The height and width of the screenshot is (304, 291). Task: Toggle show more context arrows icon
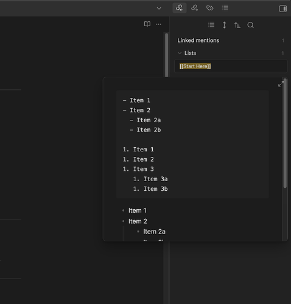pyautogui.click(x=224, y=25)
